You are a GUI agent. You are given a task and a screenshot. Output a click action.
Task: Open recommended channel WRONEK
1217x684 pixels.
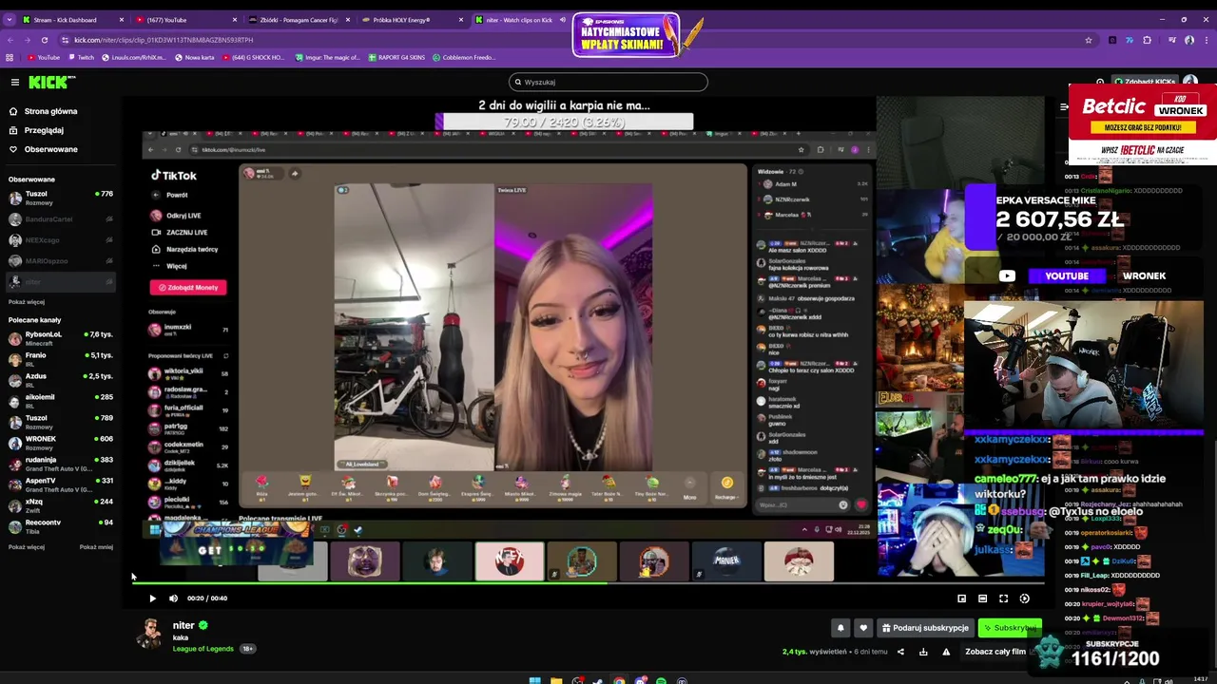tap(59, 443)
